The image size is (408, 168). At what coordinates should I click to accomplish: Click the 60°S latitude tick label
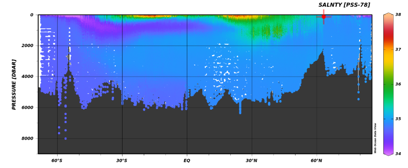(x=57, y=160)
